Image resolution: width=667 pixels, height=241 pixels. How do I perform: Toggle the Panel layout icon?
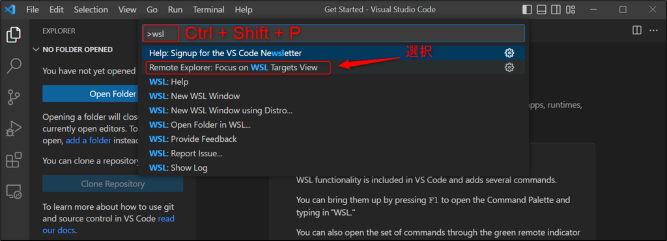point(541,9)
